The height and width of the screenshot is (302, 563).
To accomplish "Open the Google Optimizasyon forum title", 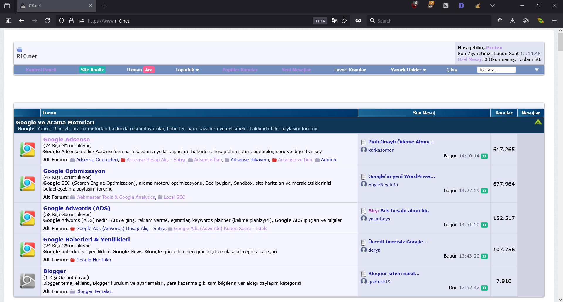I will point(74,171).
